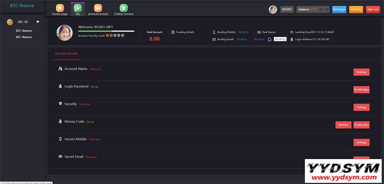Click the QQ penguin icon
This screenshot has height=184, width=384.
[270, 39]
